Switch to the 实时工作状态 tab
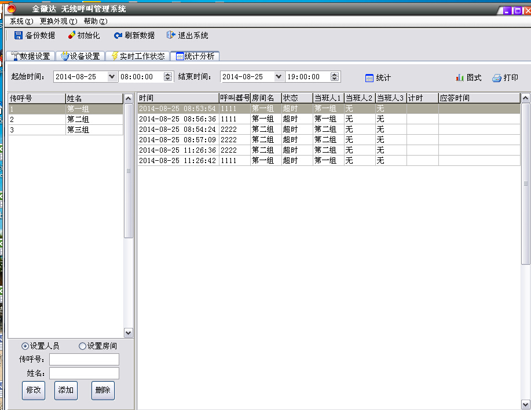Viewport: 531px width, 410px height. tap(138, 56)
